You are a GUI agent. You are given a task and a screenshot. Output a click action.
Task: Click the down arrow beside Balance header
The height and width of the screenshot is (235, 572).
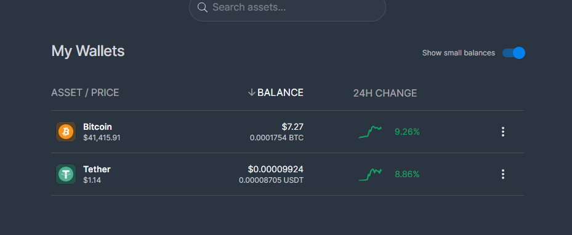pyautogui.click(x=251, y=92)
